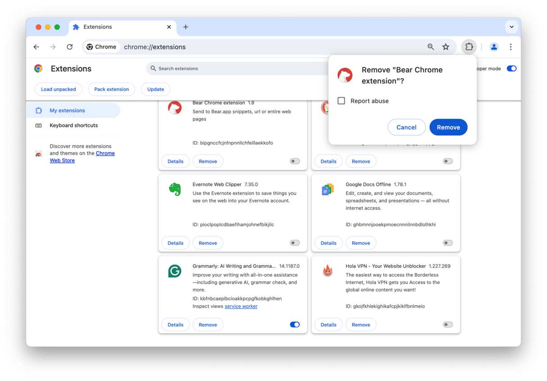Image resolution: width=547 pixels, height=381 pixels.
Task: Reload the extensions page
Action: coord(70,47)
